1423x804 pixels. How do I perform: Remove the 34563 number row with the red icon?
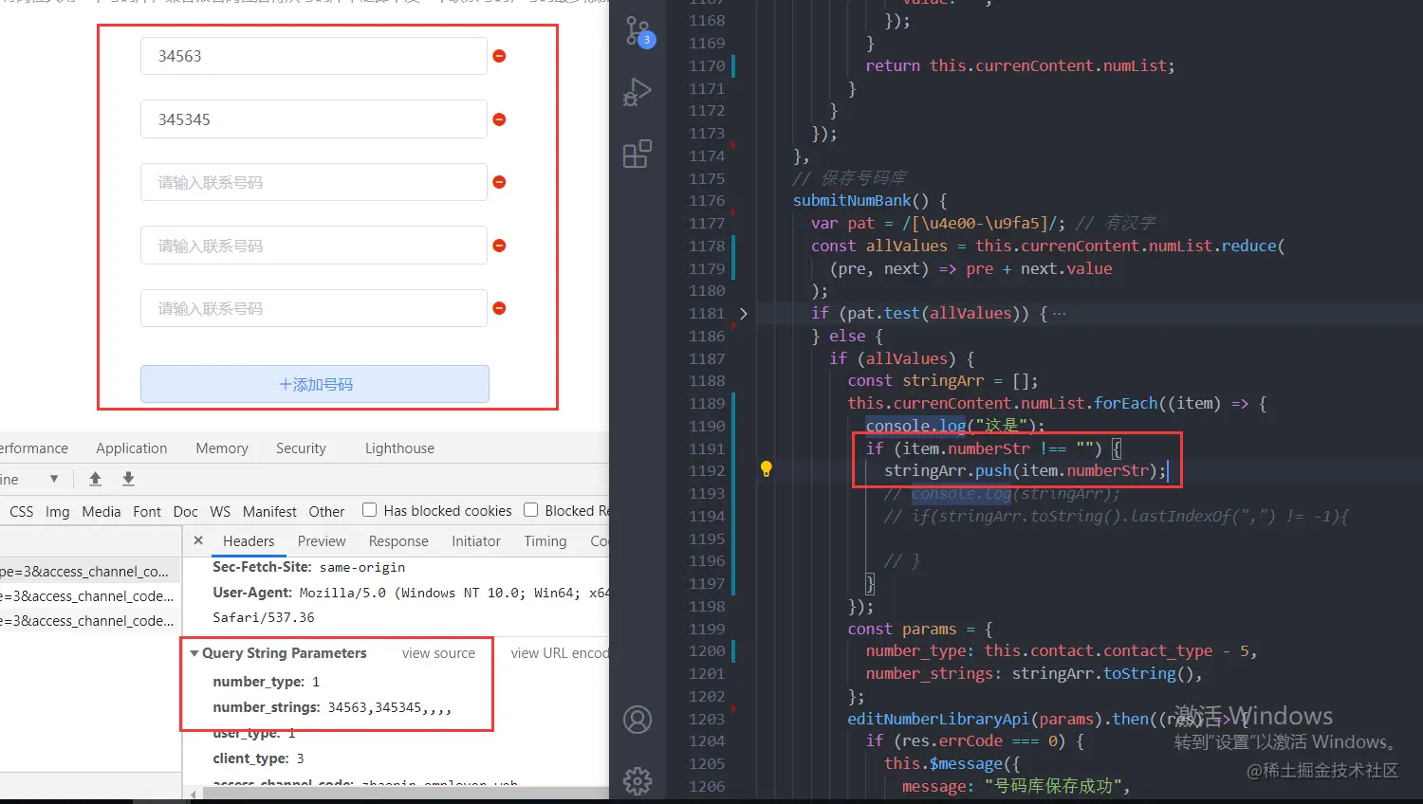pos(499,56)
